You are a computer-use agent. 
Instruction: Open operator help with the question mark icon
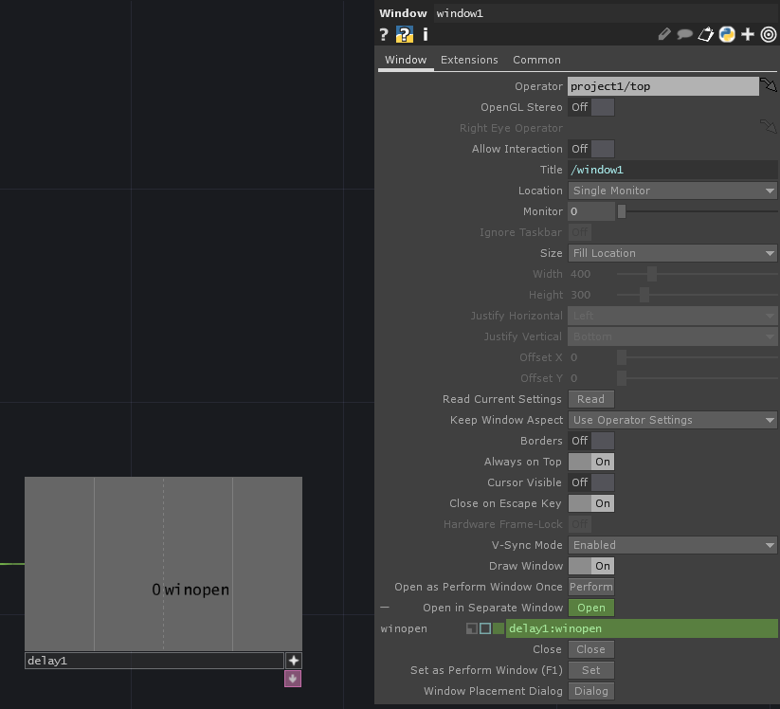click(x=384, y=34)
